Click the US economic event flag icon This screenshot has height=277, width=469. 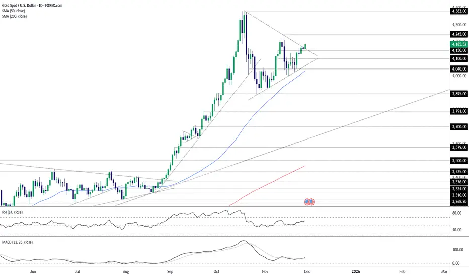click(x=309, y=202)
